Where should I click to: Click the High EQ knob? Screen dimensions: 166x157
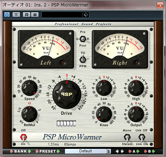(x=136, y=88)
